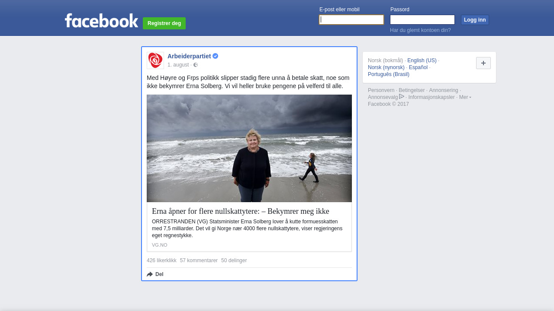Open the beach photo of the article
554x311 pixels.
249,148
